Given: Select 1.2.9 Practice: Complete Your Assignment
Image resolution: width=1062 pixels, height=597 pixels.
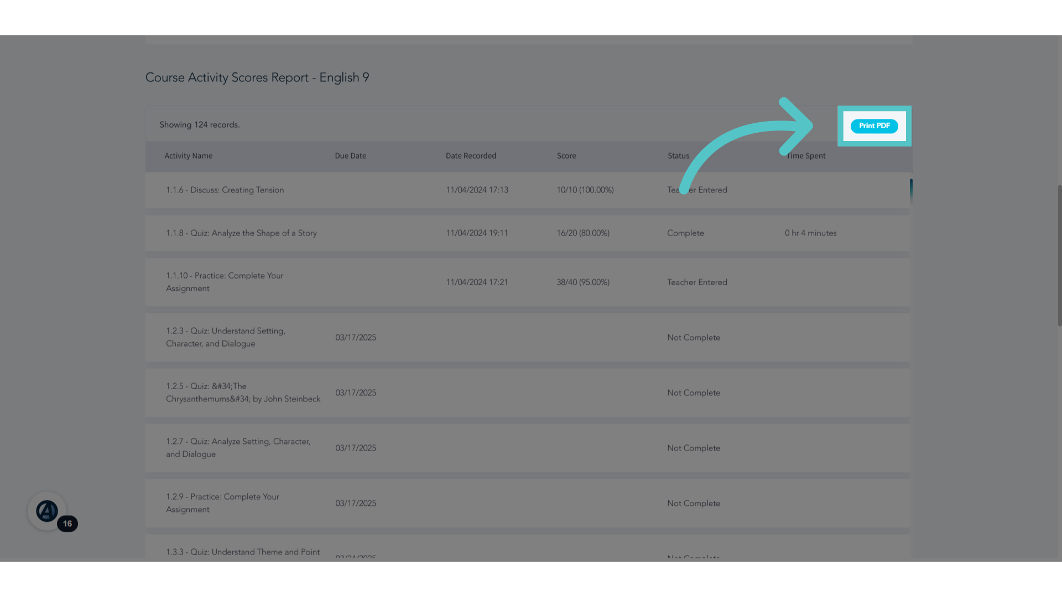Looking at the screenshot, I should [x=528, y=503].
